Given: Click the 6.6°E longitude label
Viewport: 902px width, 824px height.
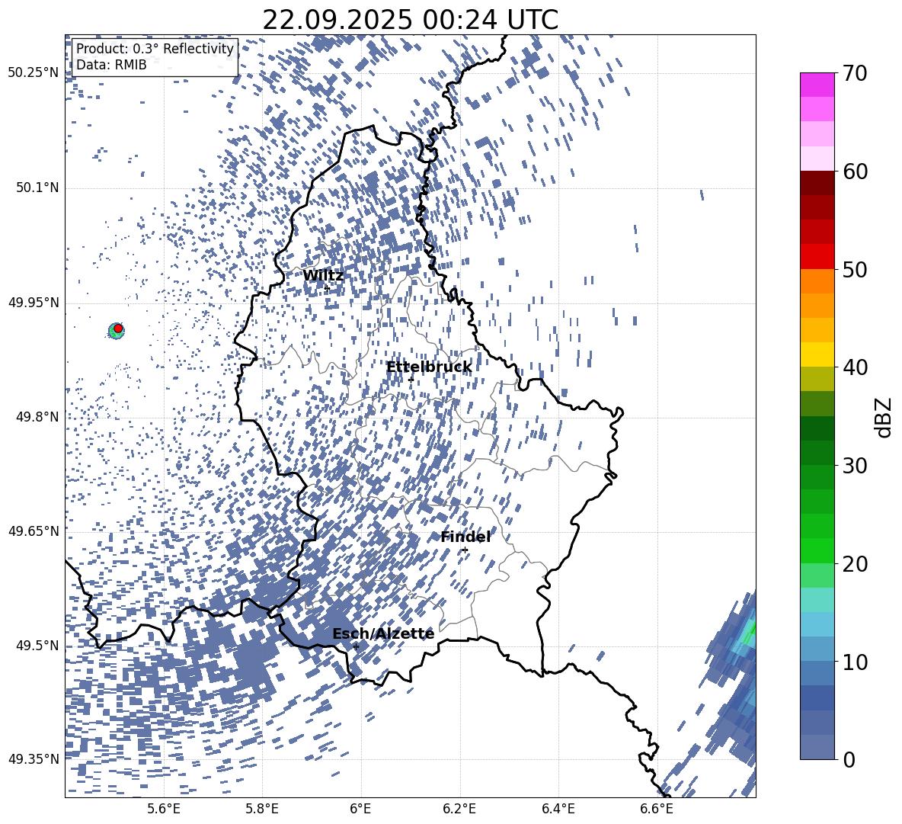Looking at the screenshot, I should 657,809.
